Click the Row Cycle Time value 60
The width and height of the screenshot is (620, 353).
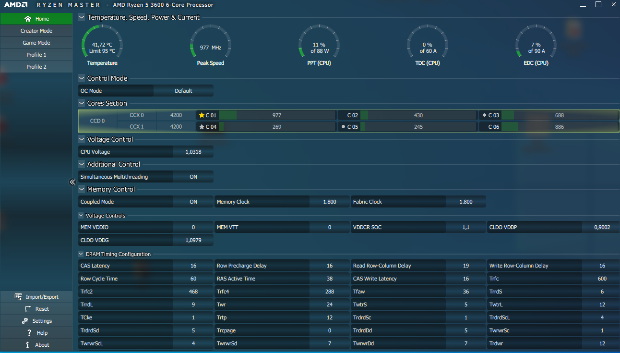tap(193, 279)
